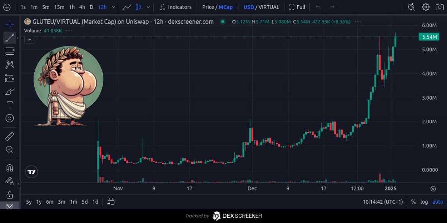Click the GLUTEU/VIRTUAL symbol title in legend
Viewport: 447px width, 223px height.
[x=123, y=22]
